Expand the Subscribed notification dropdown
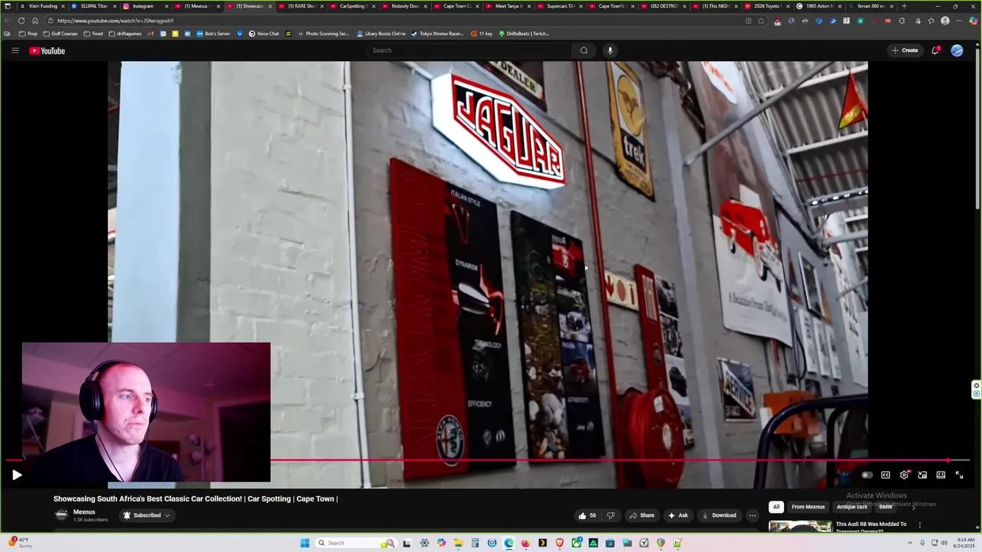Image resolution: width=982 pixels, height=552 pixels. click(x=146, y=515)
